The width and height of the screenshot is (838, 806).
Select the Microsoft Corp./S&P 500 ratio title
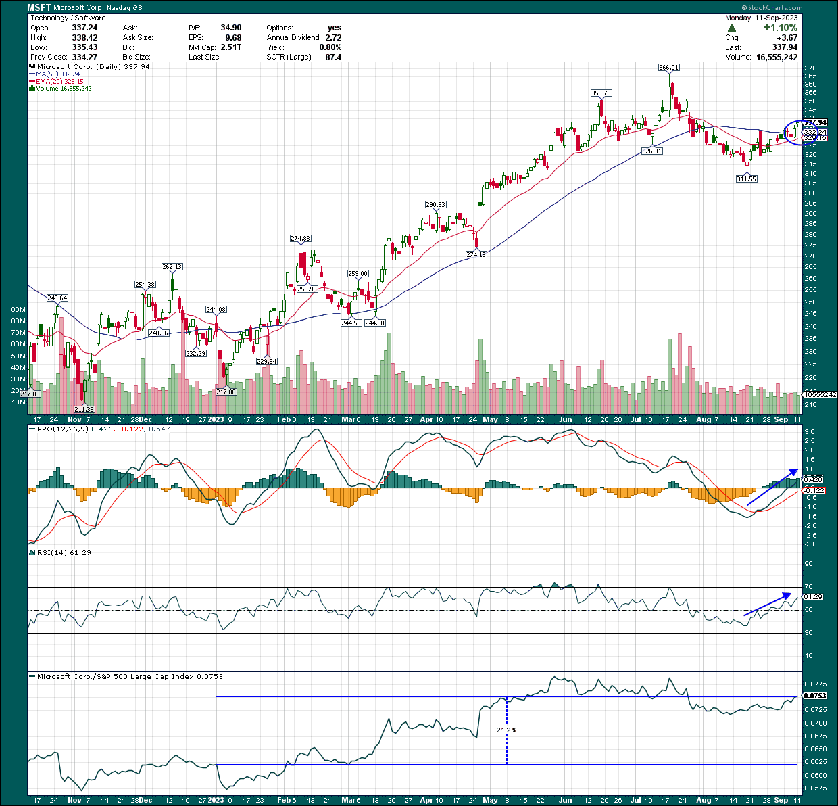[x=130, y=677]
